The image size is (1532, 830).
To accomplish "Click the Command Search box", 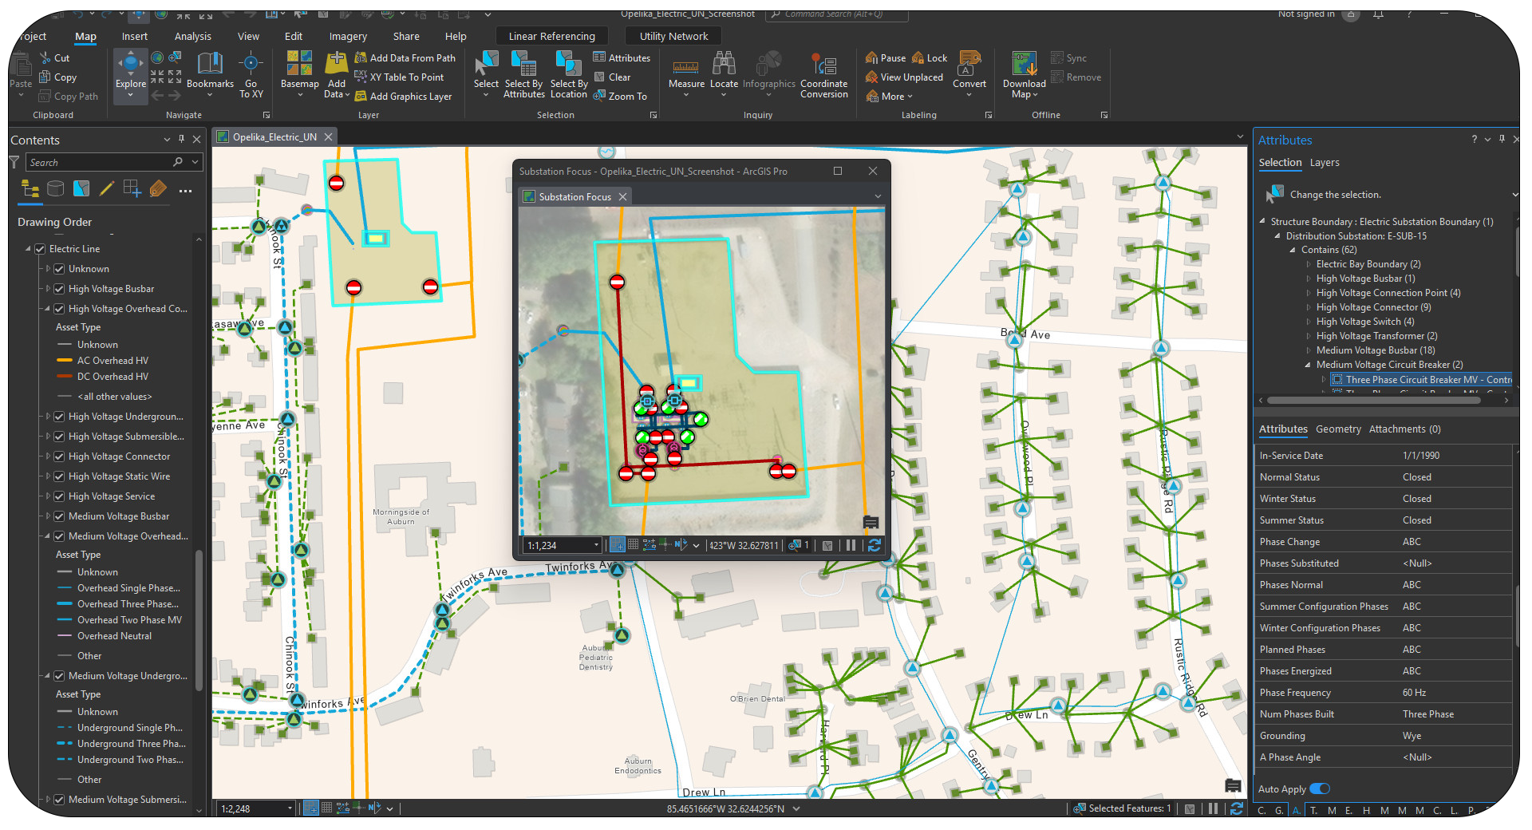I will pyautogui.click(x=836, y=14).
